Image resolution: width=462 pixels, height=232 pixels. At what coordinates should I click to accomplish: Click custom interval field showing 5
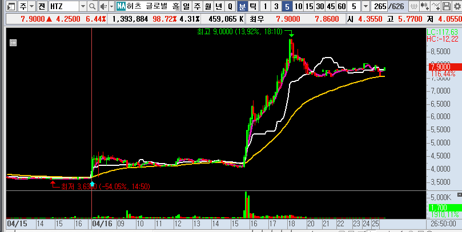coord(354,6)
